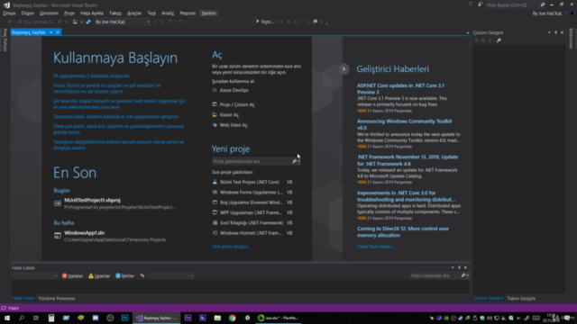Screen dimensions: 577x324
Task: Select Windows Forms Uygulaması template
Action: point(252,193)
